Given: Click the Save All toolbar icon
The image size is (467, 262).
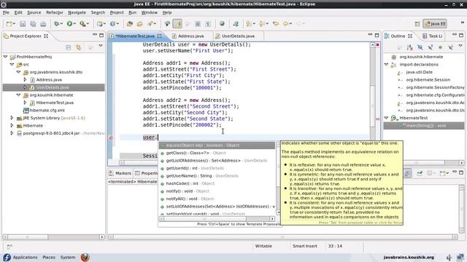Looking at the screenshot, I should (x=33, y=24).
